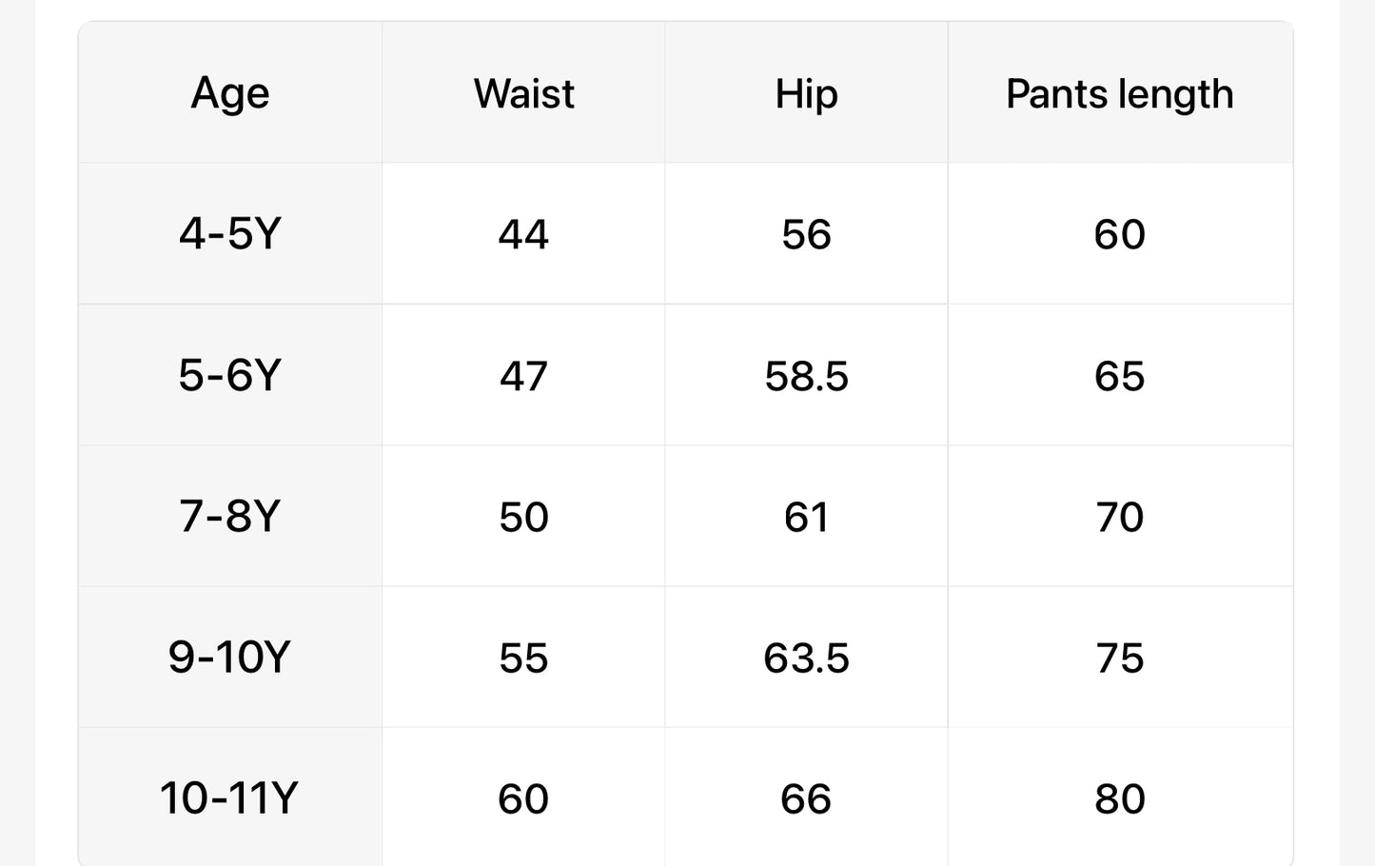Click pants length value 70
Viewport: 1375px width, 866px height.
(1119, 517)
